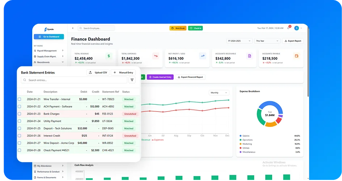Click the Total Expenses downward trend icon
This screenshot has height=181, width=342.
pos(156,56)
